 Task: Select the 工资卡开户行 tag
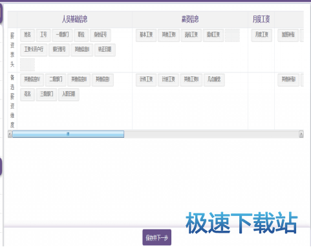point(34,50)
